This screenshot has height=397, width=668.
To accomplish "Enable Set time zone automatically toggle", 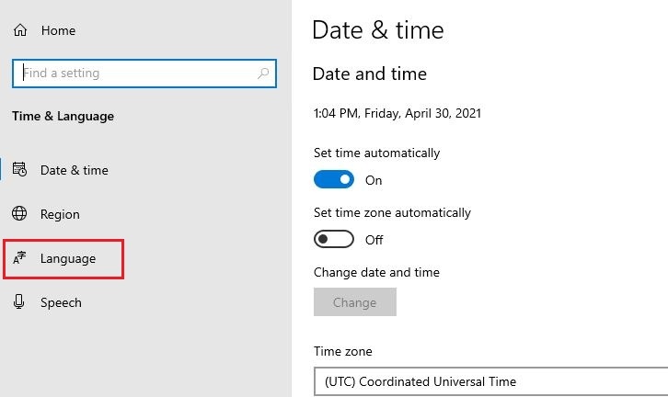I will point(334,239).
